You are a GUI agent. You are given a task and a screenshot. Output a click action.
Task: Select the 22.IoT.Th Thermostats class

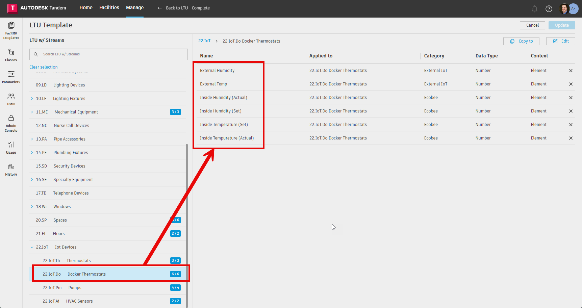click(107, 261)
